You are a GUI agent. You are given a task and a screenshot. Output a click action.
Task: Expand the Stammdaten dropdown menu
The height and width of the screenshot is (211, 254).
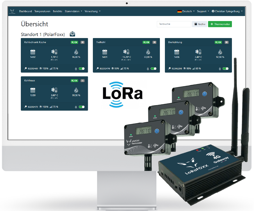[x=73, y=11]
